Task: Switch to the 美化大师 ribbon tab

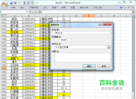Action: tap(84, 8)
